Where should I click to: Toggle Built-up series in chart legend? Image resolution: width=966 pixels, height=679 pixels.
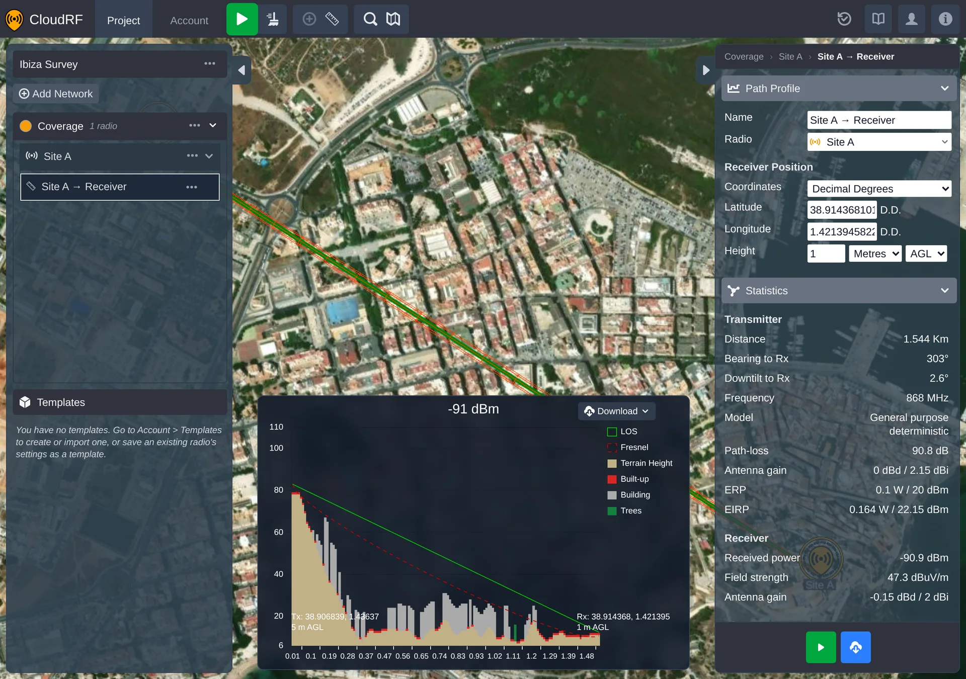(x=628, y=479)
